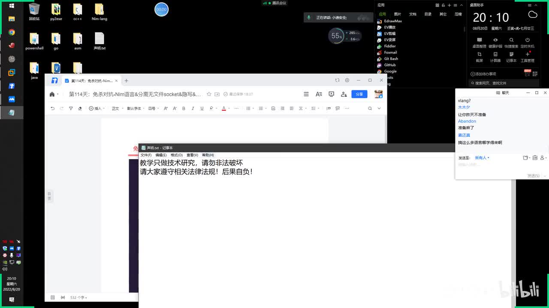This screenshot has width=549, height=308.
Task: Click the Abandon username in chat
Action: [467, 121]
